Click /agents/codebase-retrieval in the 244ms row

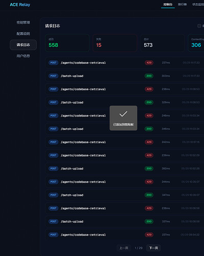coord(83,182)
